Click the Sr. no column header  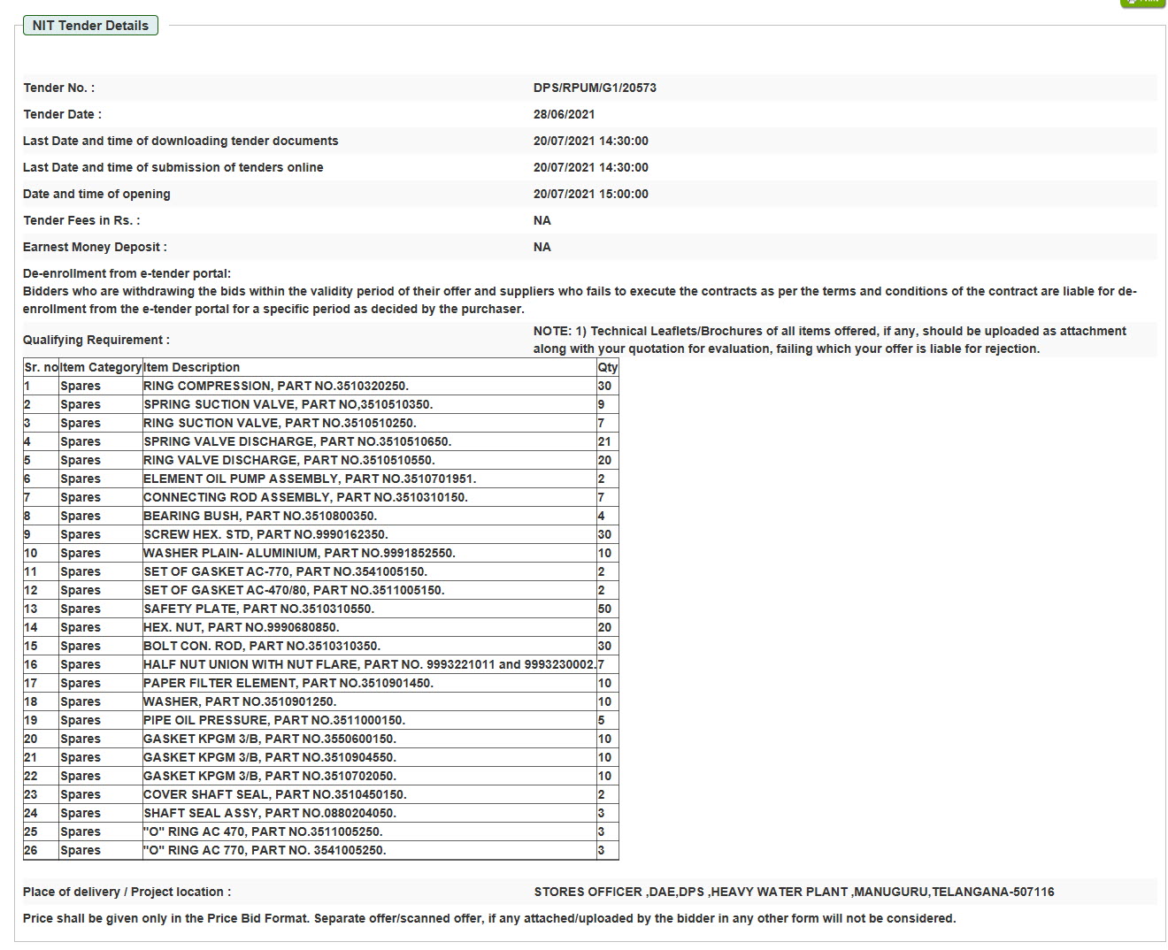tap(41, 367)
